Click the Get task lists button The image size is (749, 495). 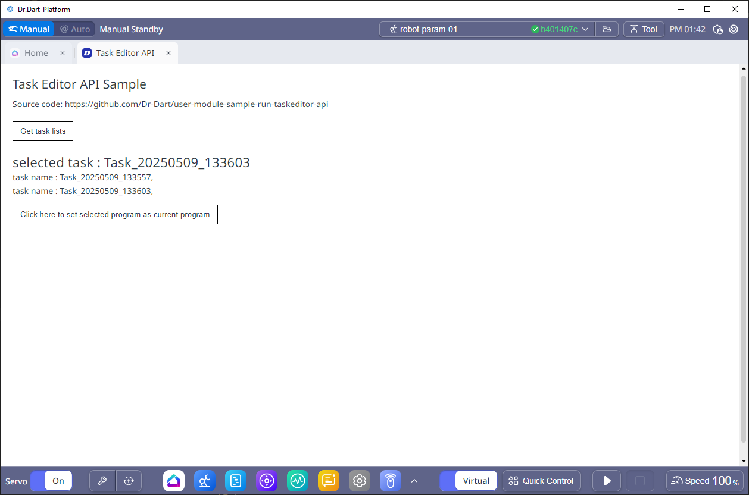(x=43, y=131)
